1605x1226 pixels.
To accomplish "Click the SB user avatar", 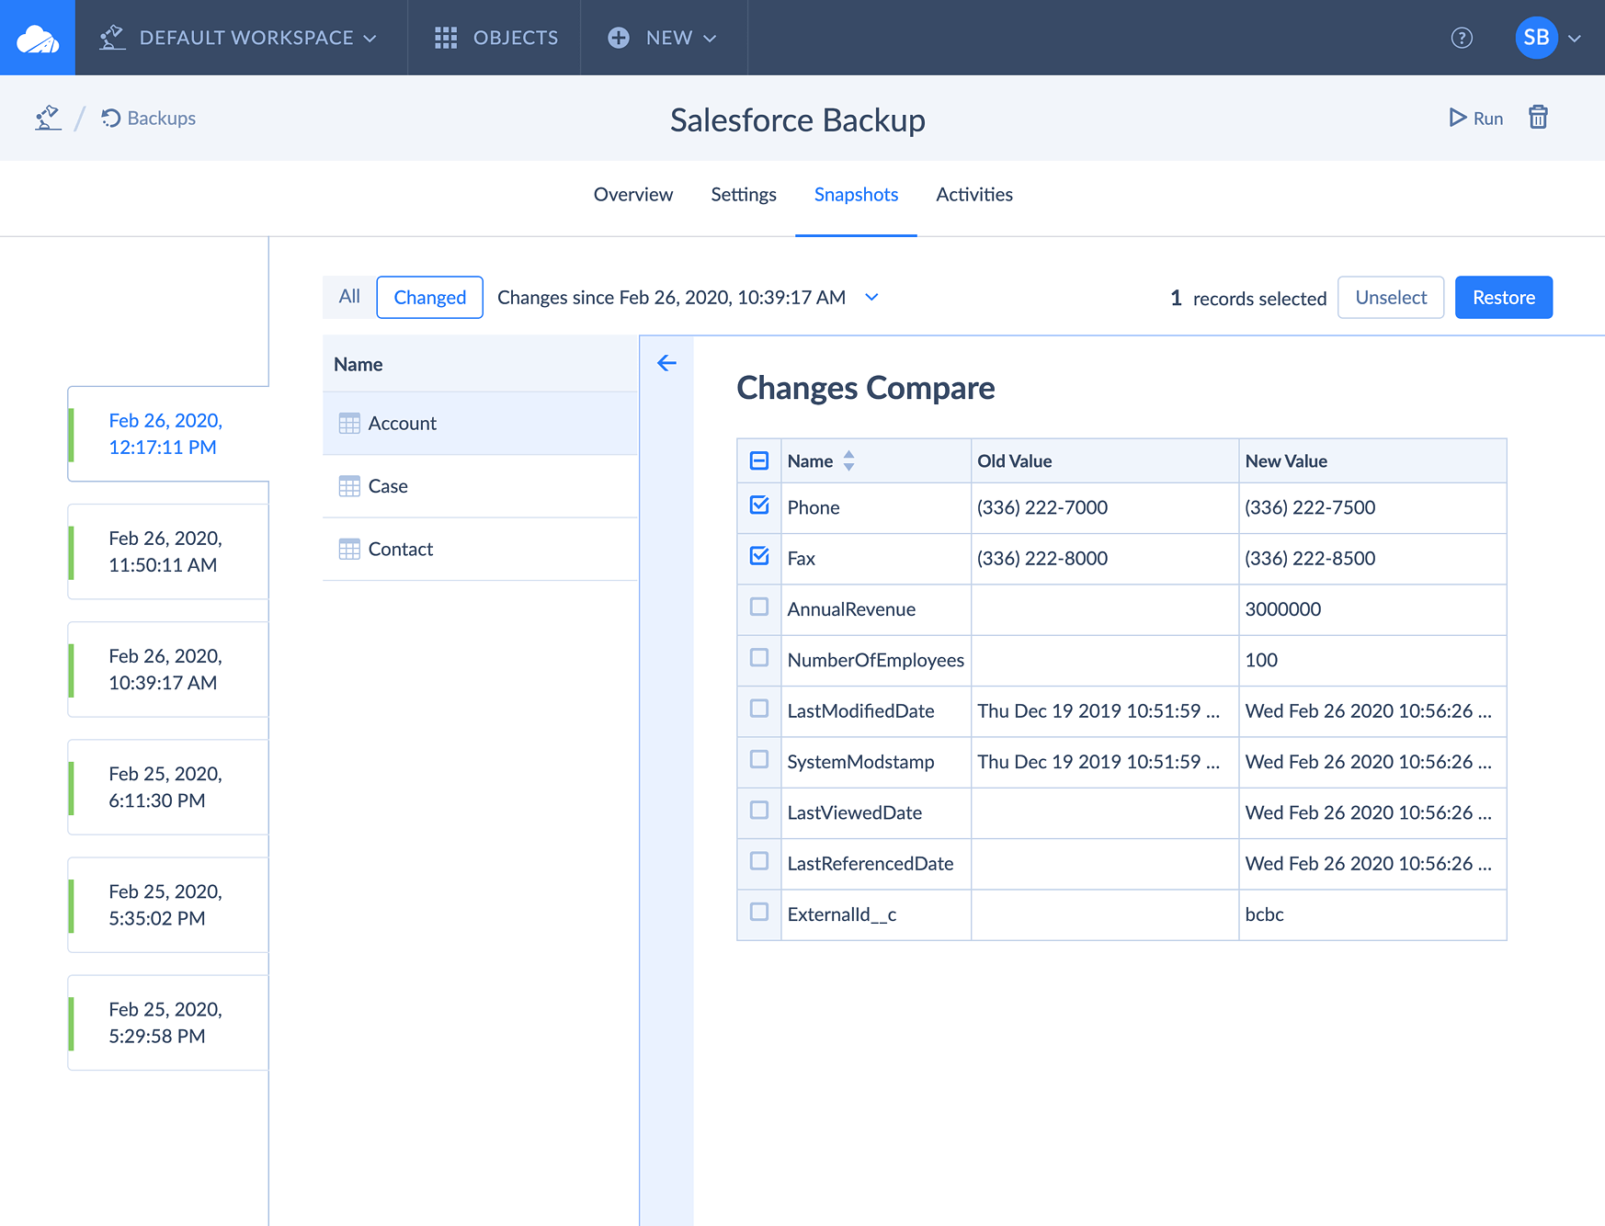I will (x=1536, y=38).
